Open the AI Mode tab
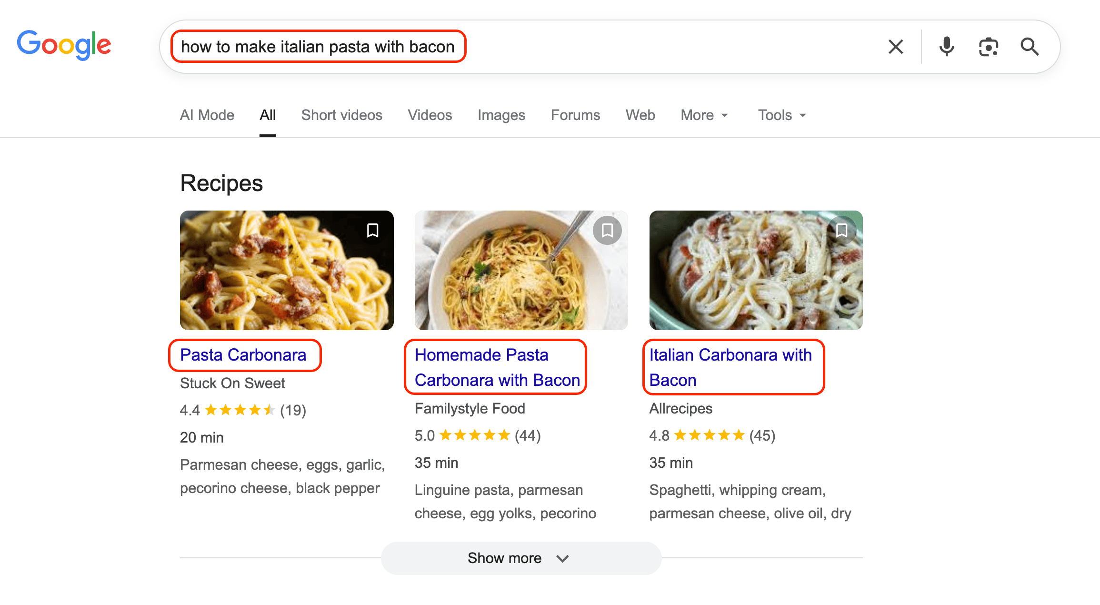The image size is (1100, 605). coord(207,115)
